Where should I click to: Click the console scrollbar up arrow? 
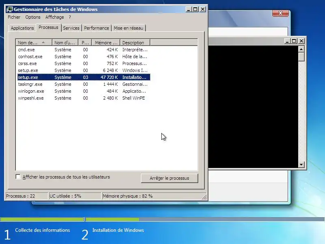click(x=301, y=49)
